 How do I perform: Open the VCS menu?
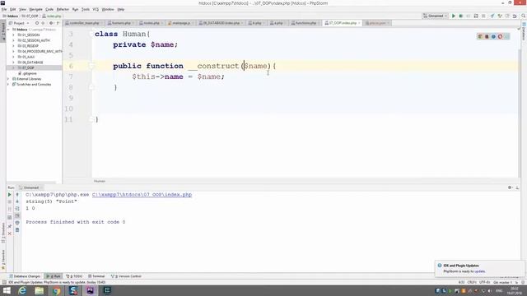click(x=96, y=9)
